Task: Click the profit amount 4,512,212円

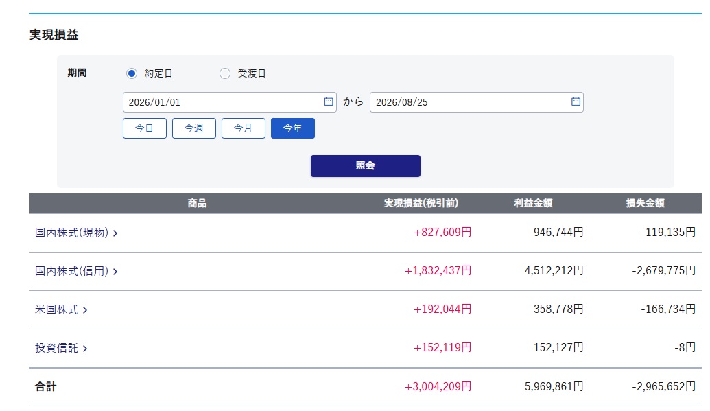Action: [x=554, y=271]
